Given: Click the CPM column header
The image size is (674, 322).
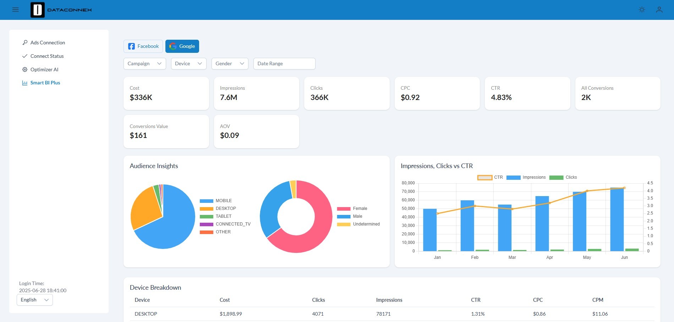Looking at the screenshot, I should [x=598, y=300].
